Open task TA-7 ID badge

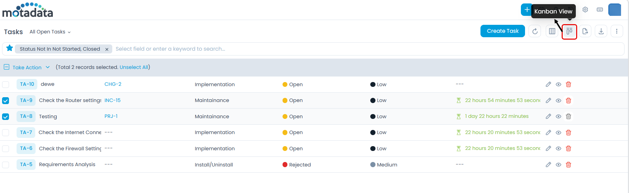[26, 132]
